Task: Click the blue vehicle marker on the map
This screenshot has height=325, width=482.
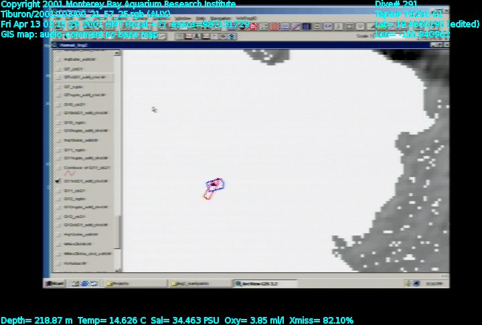Action: point(214,183)
